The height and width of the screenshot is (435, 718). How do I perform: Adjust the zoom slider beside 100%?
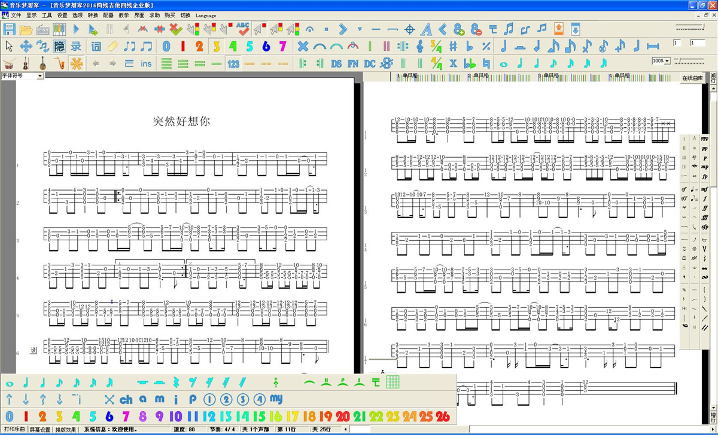point(689,61)
